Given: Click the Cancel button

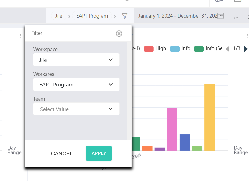Looking at the screenshot, I should click(62, 154).
